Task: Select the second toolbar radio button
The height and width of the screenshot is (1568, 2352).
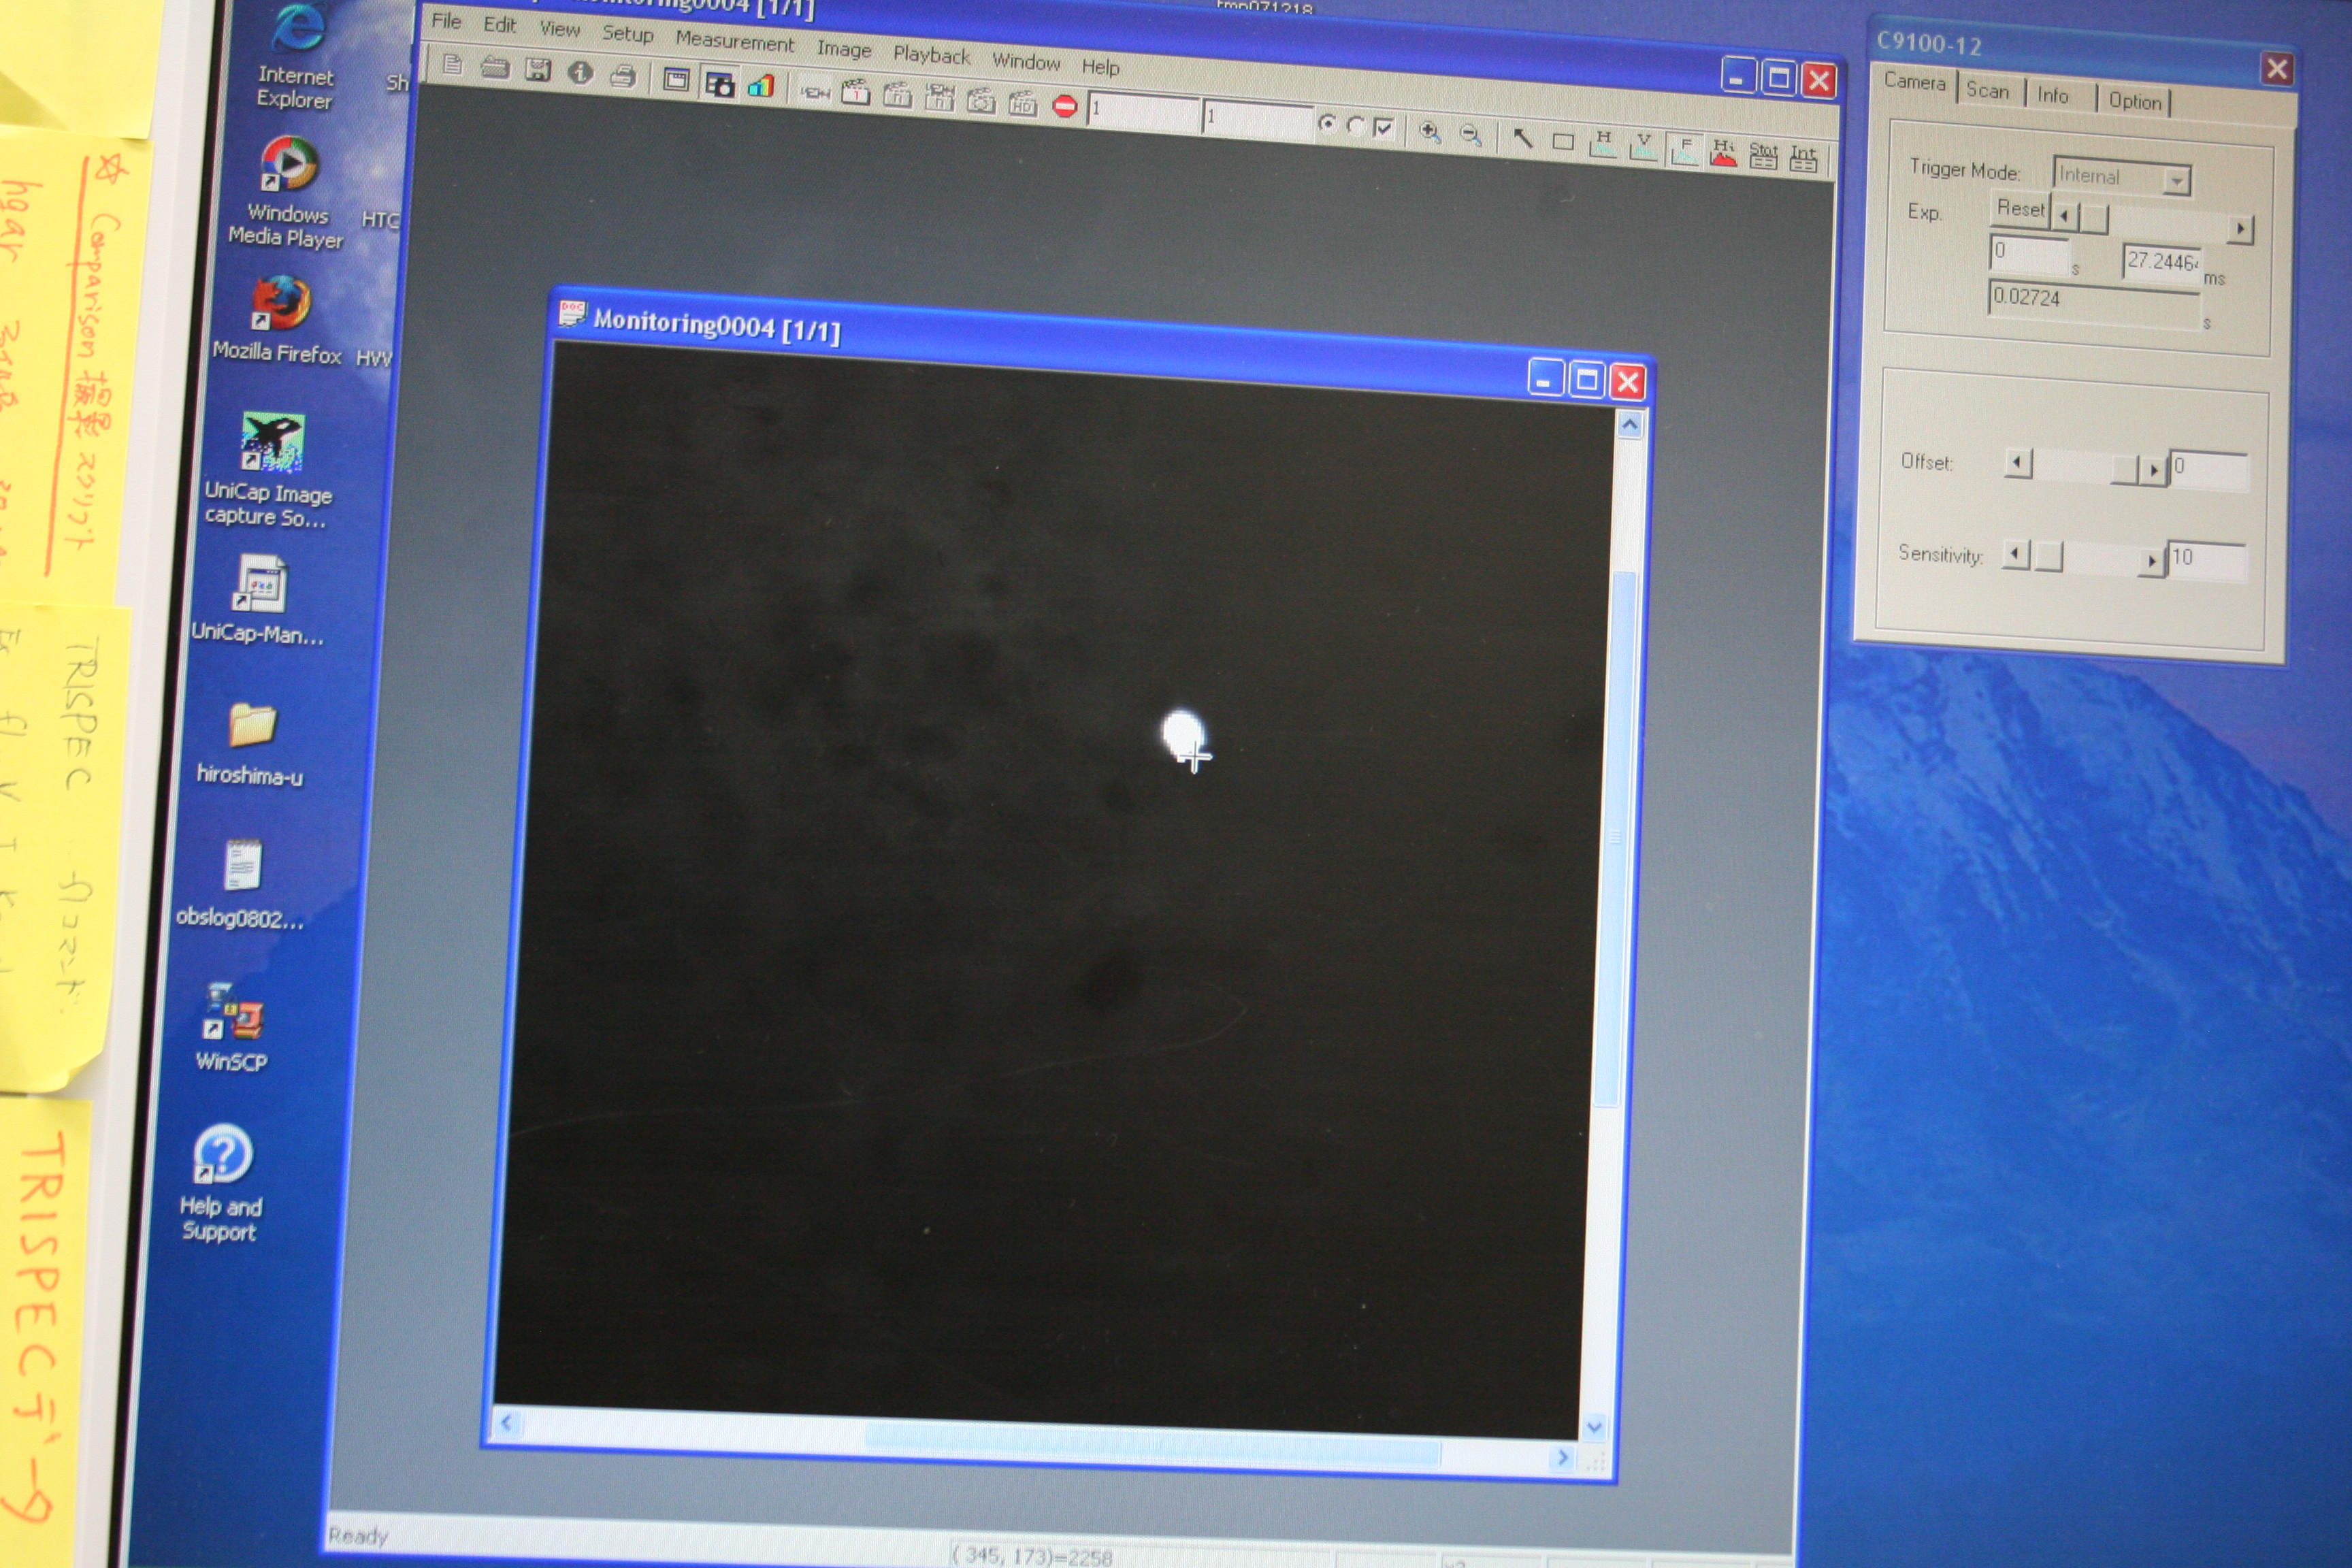Action: tap(1355, 125)
